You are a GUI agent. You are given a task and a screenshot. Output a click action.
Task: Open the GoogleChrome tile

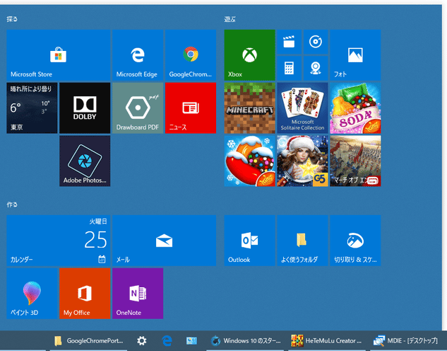[191, 54]
